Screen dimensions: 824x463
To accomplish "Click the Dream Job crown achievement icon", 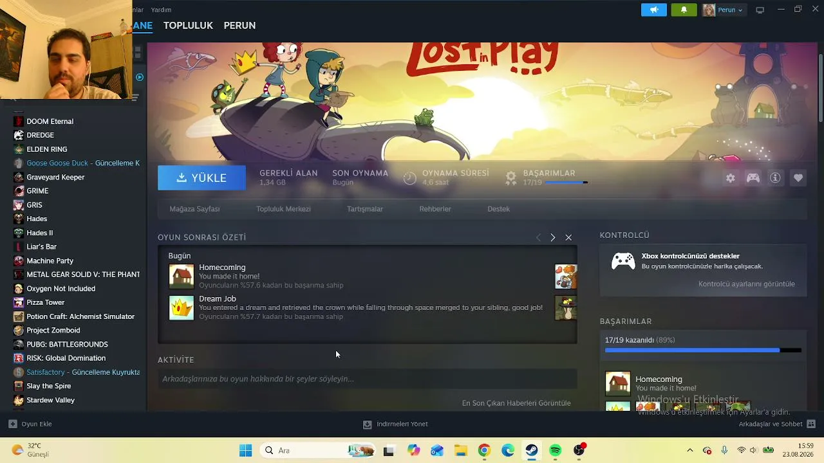I will coord(181,307).
